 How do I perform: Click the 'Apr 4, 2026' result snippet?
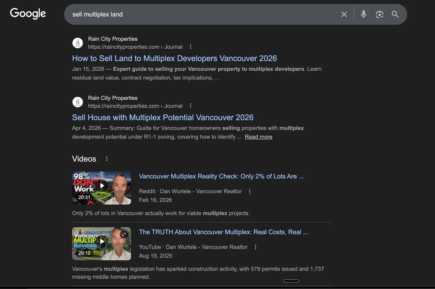(x=188, y=132)
